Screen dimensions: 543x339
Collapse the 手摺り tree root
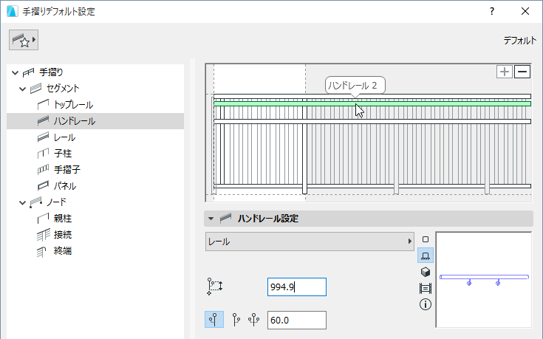(x=14, y=72)
